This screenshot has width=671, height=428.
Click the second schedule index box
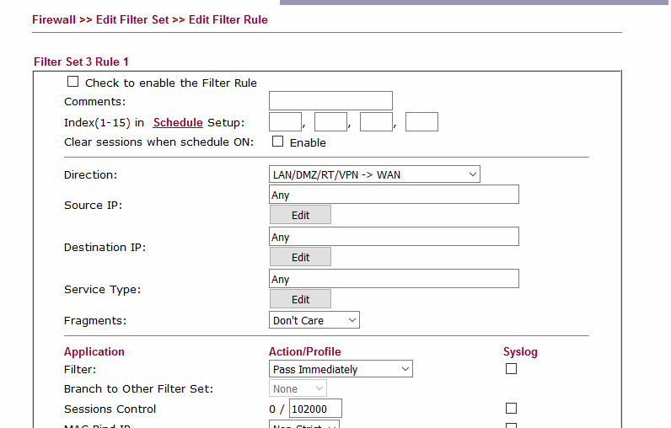pos(330,122)
